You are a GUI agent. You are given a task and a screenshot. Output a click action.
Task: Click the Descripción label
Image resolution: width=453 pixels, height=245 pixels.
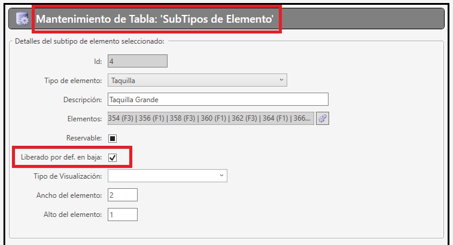(83, 100)
